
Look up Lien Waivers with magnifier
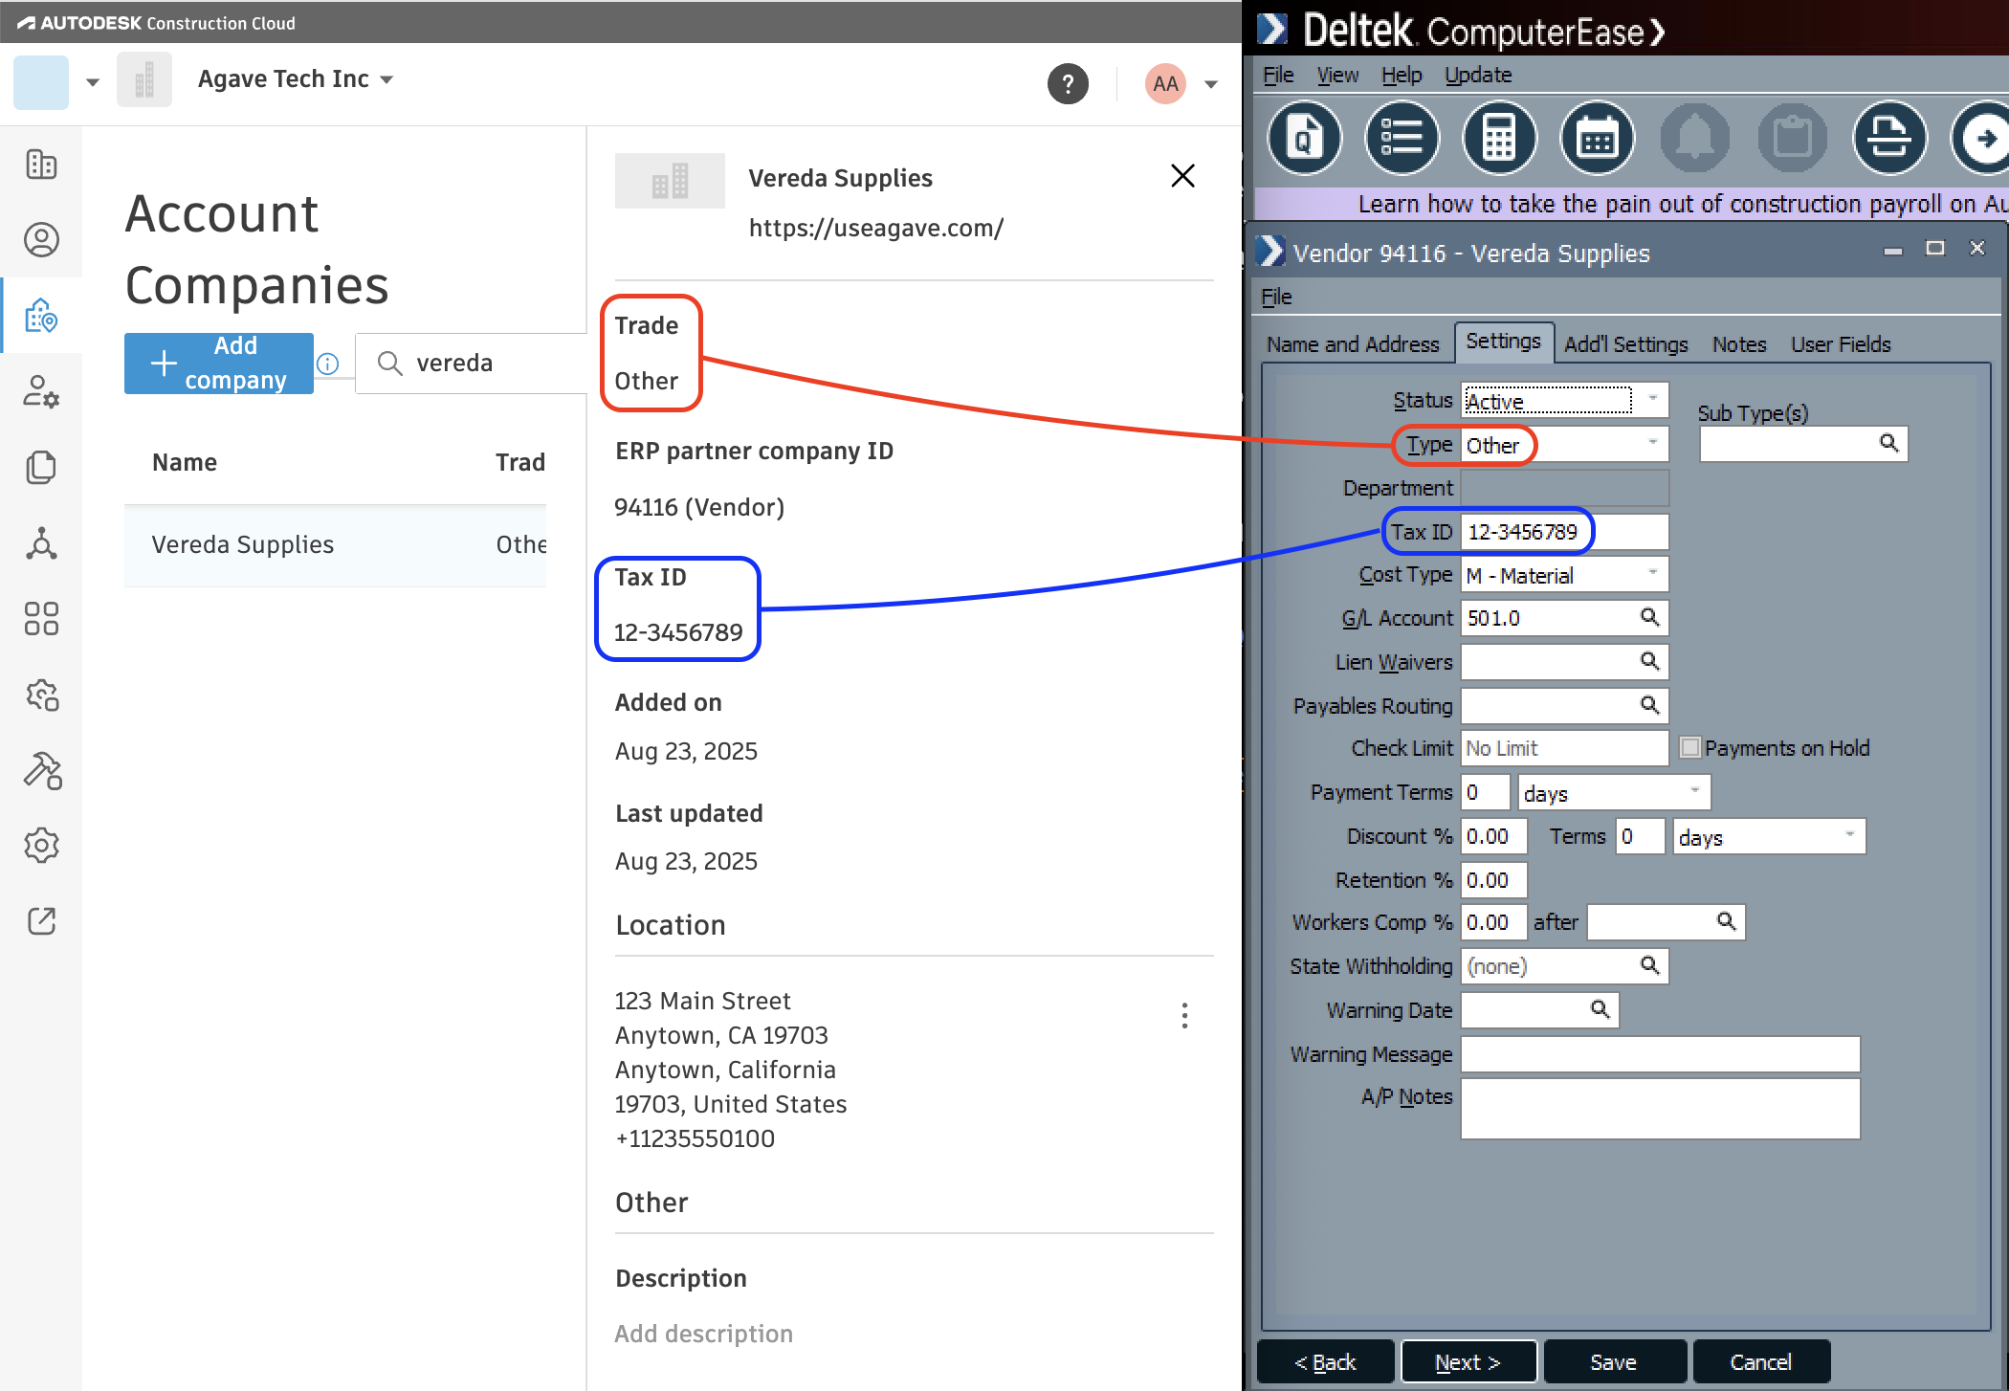(x=1649, y=661)
